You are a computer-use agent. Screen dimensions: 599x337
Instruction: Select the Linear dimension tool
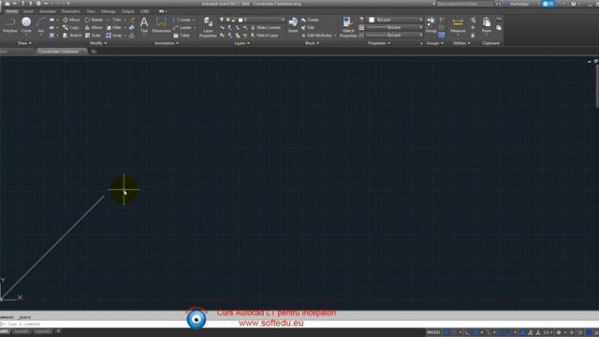pos(183,20)
